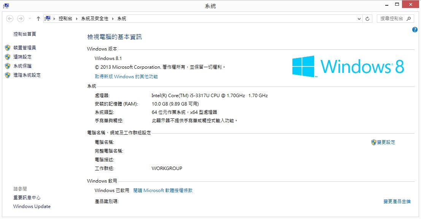Click the 變更產品金鑰 link
This screenshot has height=219, width=421.
(x=397, y=202)
